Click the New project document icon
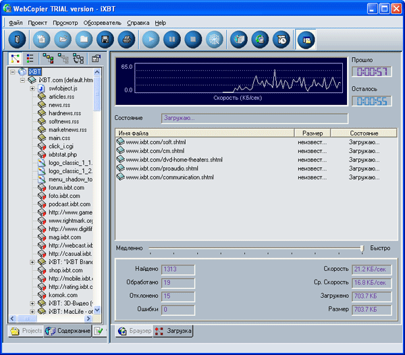This screenshot has height=355, width=405. (40, 39)
